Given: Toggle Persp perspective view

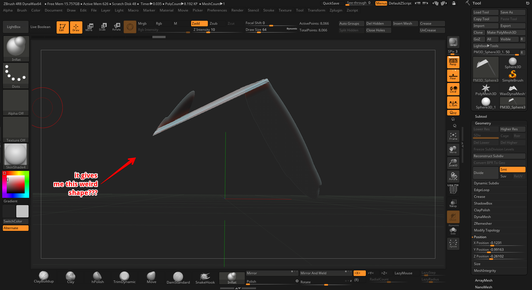Looking at the screenshot, I should (453, 62).
